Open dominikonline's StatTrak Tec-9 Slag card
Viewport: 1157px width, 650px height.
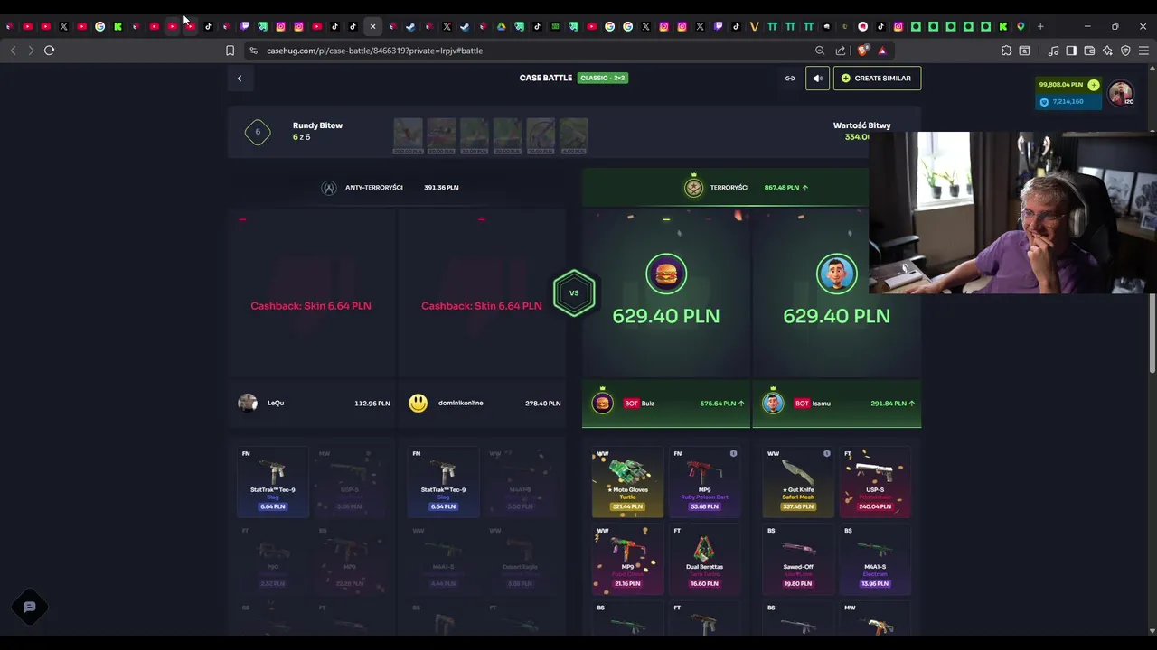click(x=443, y=482)
